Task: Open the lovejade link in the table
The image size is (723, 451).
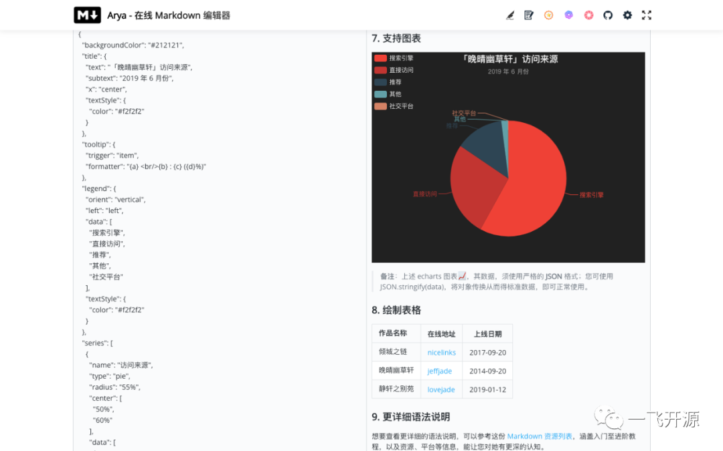Action: (440, 390)
